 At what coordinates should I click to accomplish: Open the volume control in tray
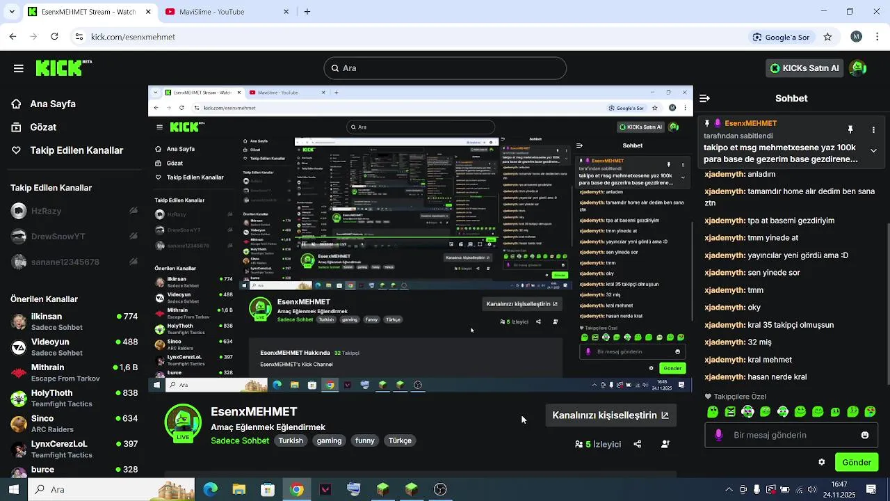point(813,489)
